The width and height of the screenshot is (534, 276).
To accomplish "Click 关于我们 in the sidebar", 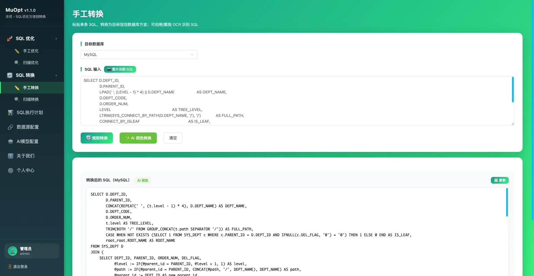I will point(32,156).
